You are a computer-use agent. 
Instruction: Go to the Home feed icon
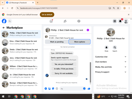[x=51, y=21]
